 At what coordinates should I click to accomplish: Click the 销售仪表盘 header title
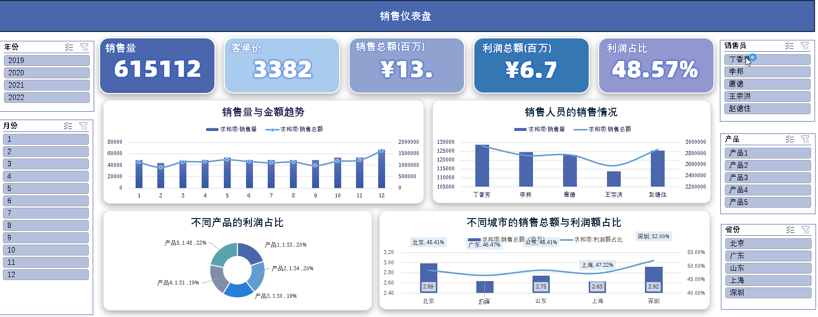click(406, 16)
